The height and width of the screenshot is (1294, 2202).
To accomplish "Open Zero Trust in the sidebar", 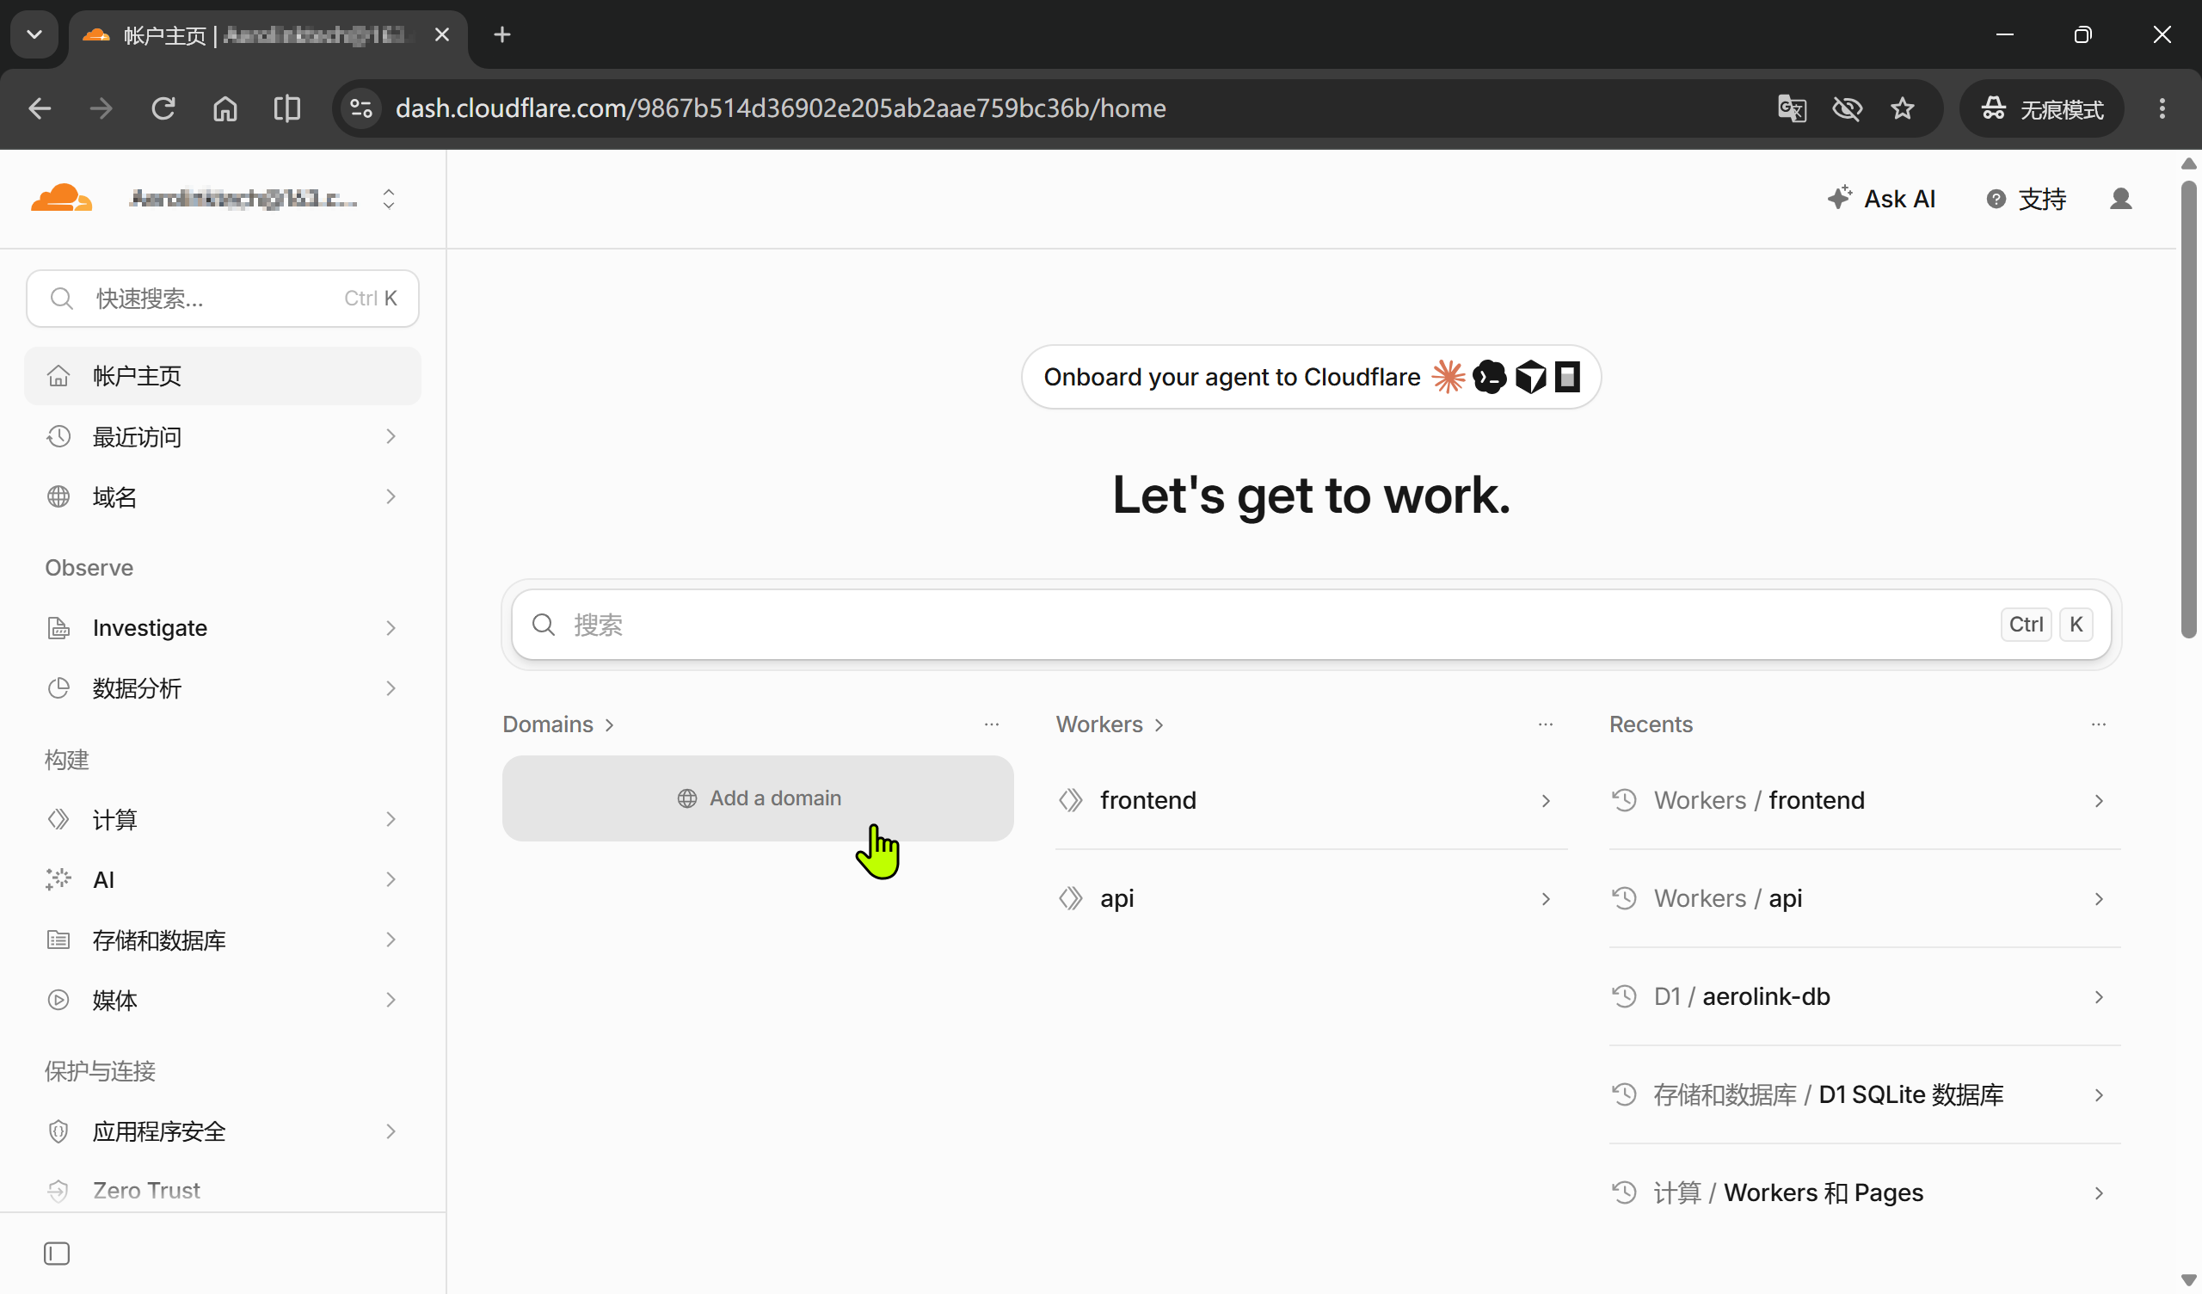I will click(x=223, y=1190).
